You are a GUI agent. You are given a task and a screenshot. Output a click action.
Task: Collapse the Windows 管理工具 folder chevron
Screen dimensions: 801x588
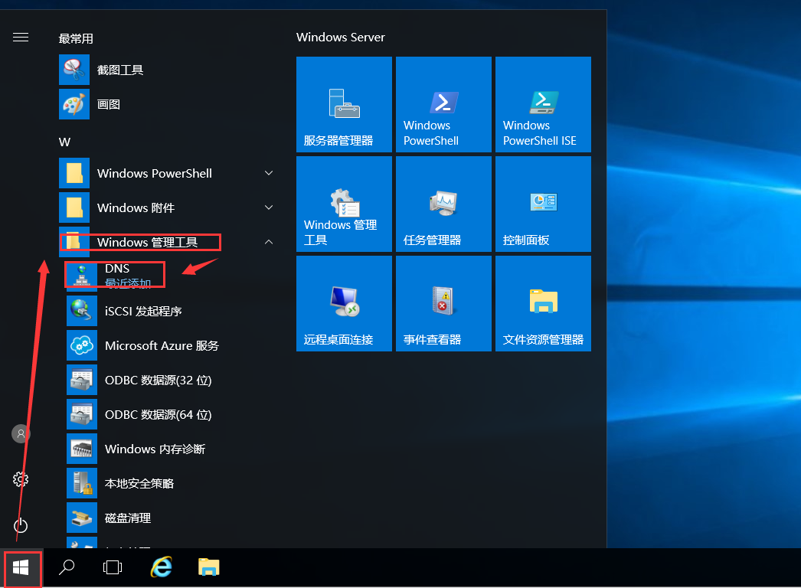pos(269,242)
